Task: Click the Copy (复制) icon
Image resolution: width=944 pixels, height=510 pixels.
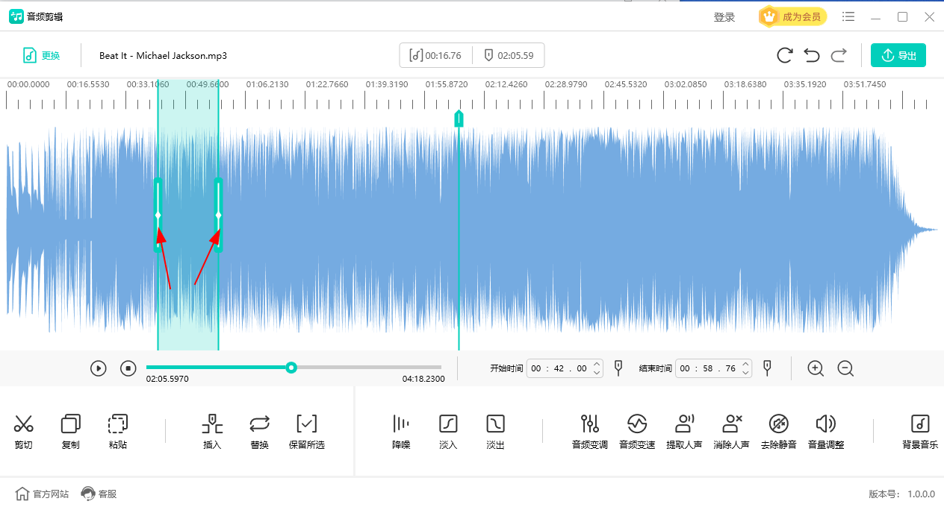Action: 71,424
